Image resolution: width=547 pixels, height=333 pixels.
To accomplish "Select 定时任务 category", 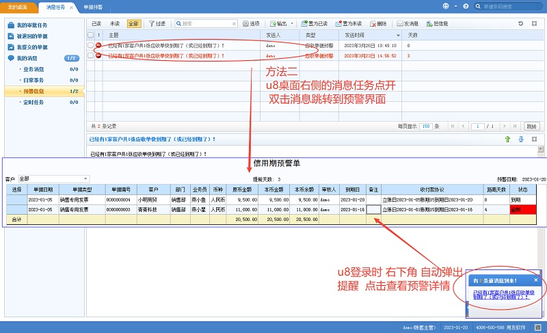I will tap(34, 102).
